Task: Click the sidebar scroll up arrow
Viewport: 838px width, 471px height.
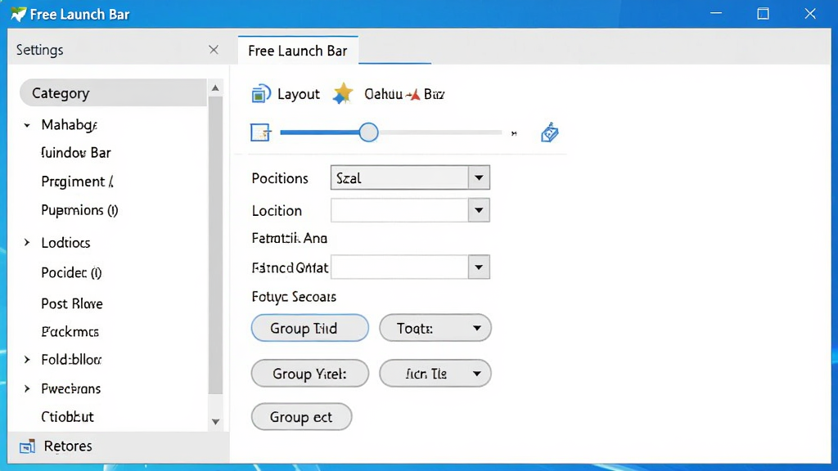Action: [215, 87]
